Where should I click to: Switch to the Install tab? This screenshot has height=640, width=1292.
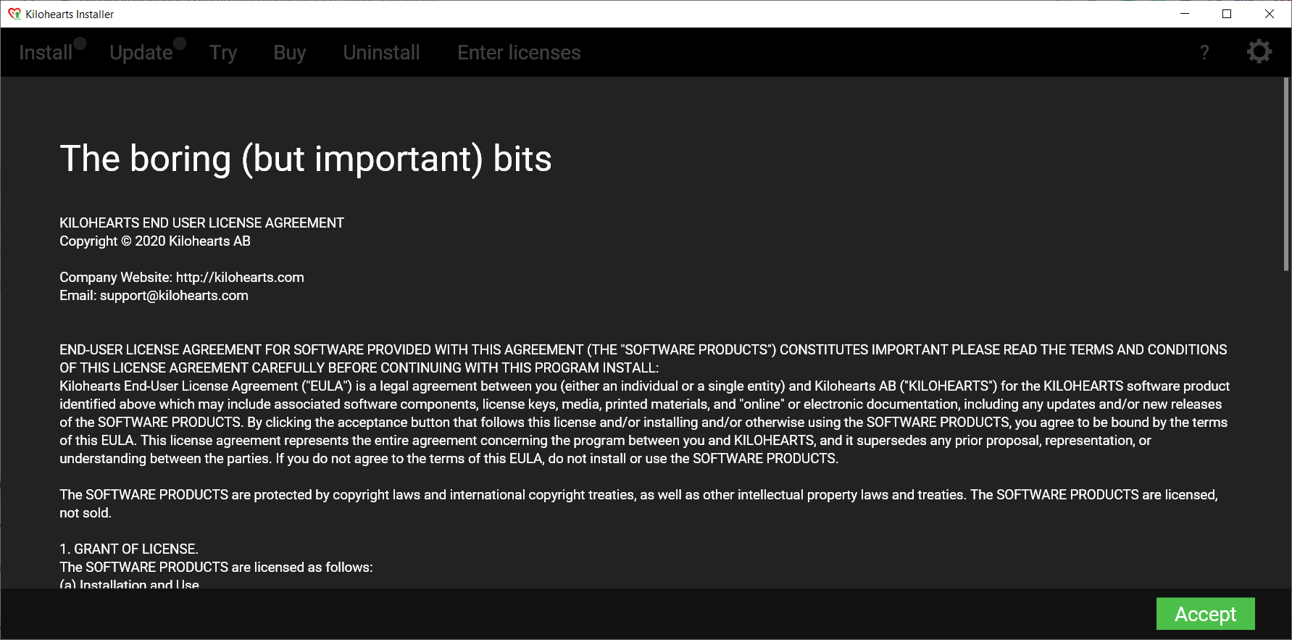[45, 53]
